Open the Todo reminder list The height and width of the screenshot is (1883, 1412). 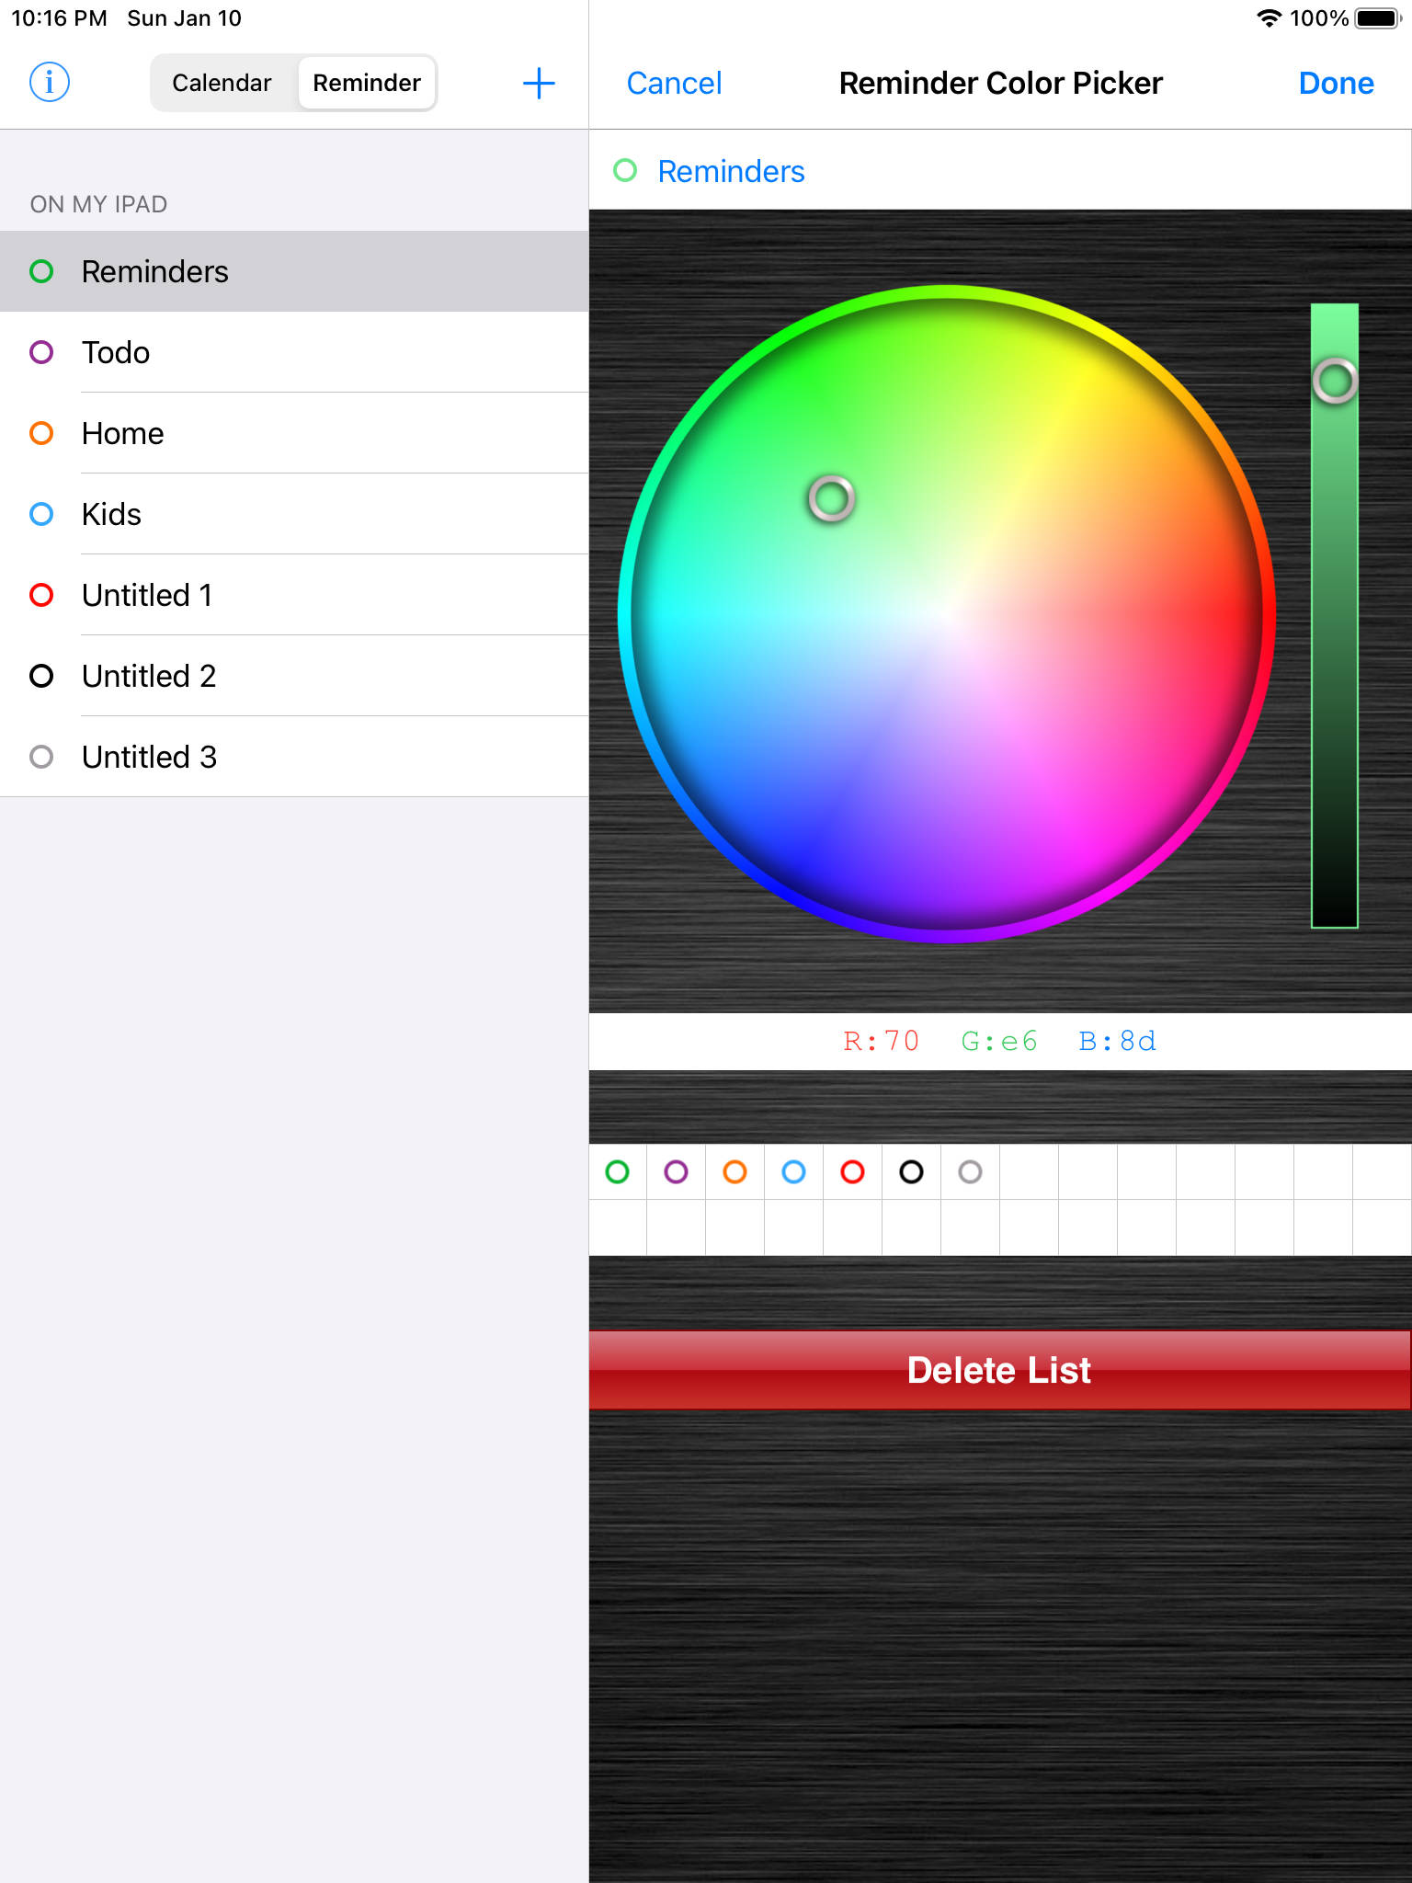click(294, 352)
